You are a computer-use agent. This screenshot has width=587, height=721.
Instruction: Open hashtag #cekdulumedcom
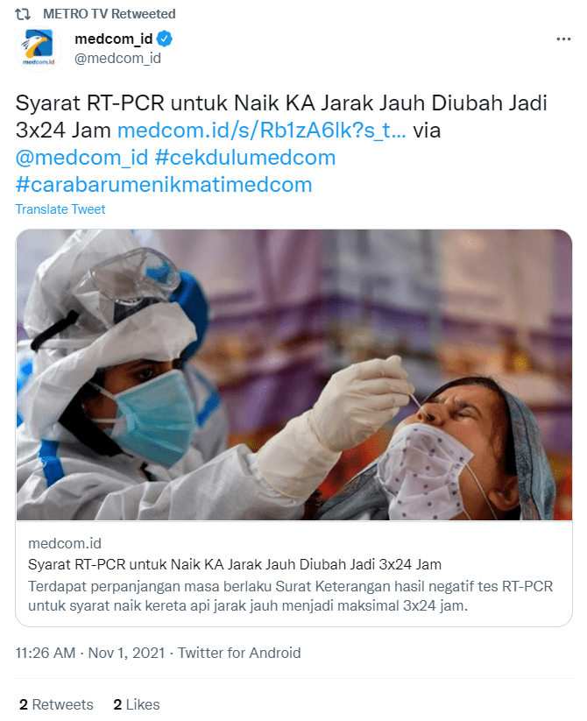click(245, 158)
